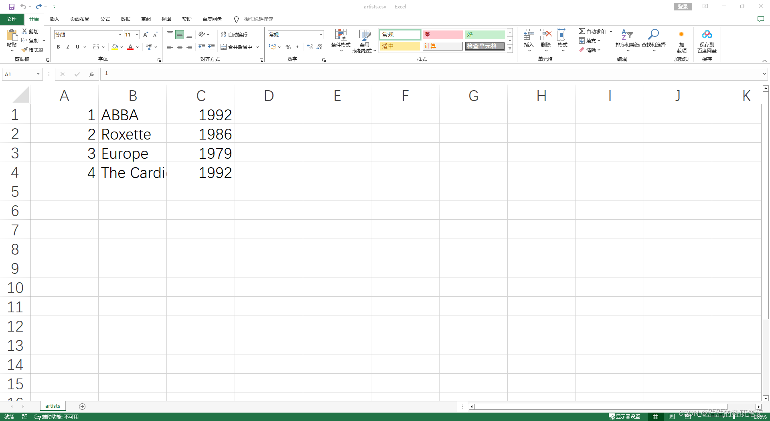The image size is (770, 421).
Task: Open the number format dropdown (常规)
Action: tap(321, 35)
